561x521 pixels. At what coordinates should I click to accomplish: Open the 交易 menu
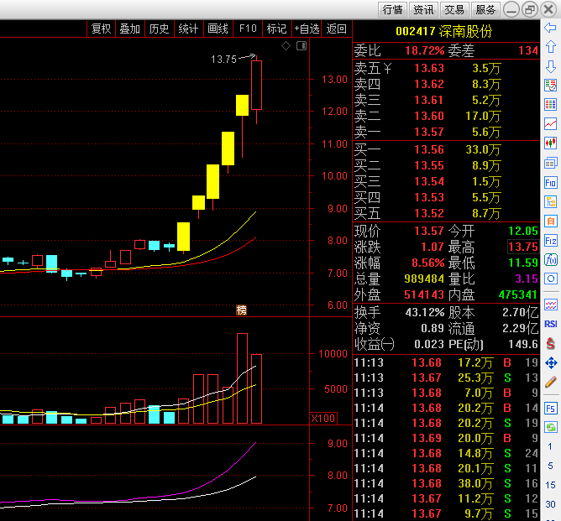454,9
